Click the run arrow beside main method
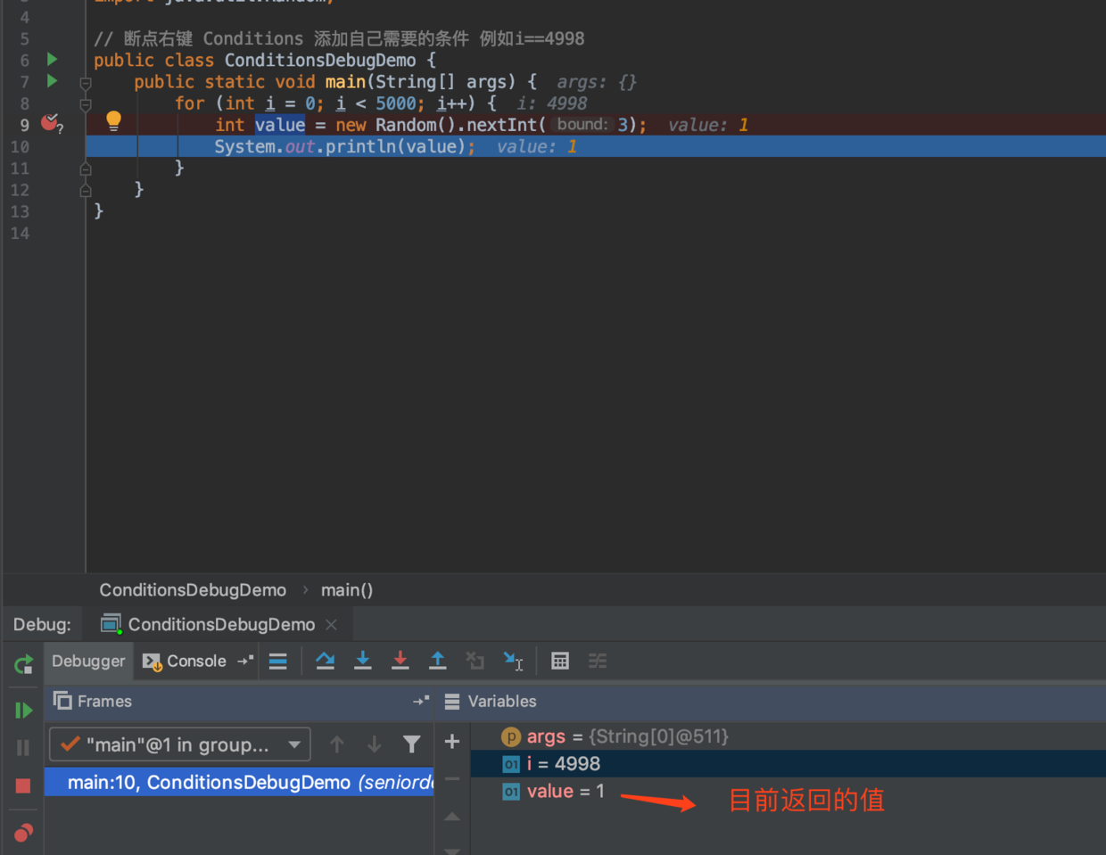 [x=53, y=81]
